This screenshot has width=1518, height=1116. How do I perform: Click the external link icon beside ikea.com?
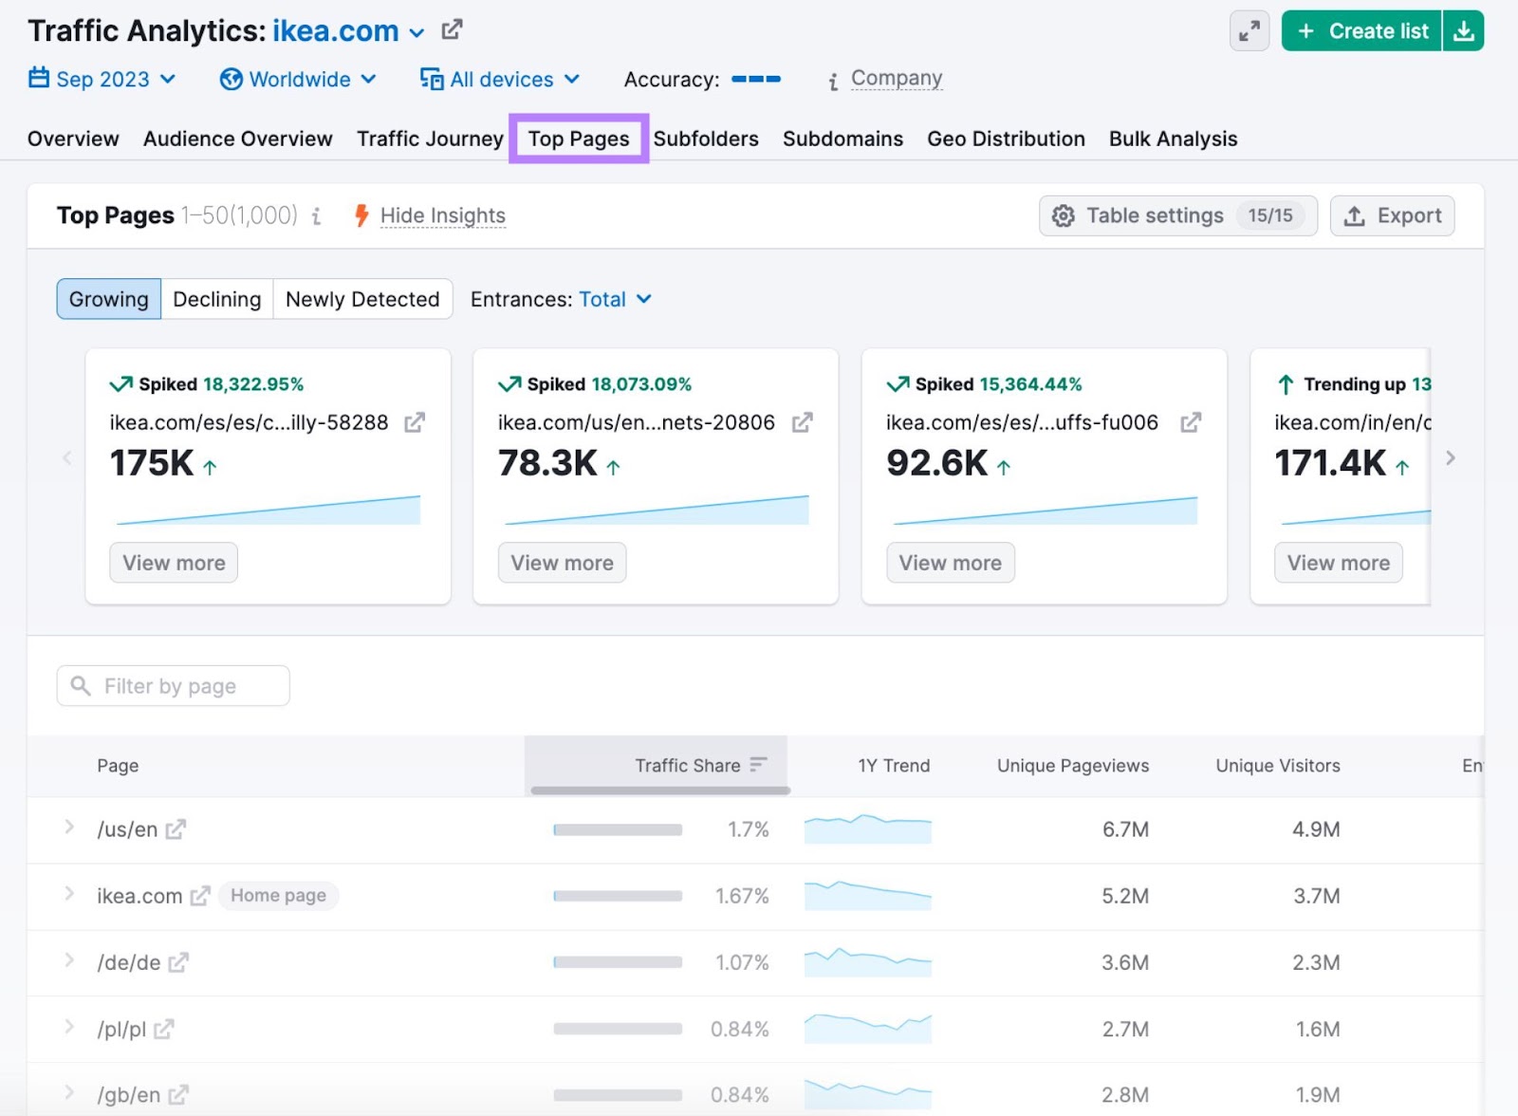[452, 29]
